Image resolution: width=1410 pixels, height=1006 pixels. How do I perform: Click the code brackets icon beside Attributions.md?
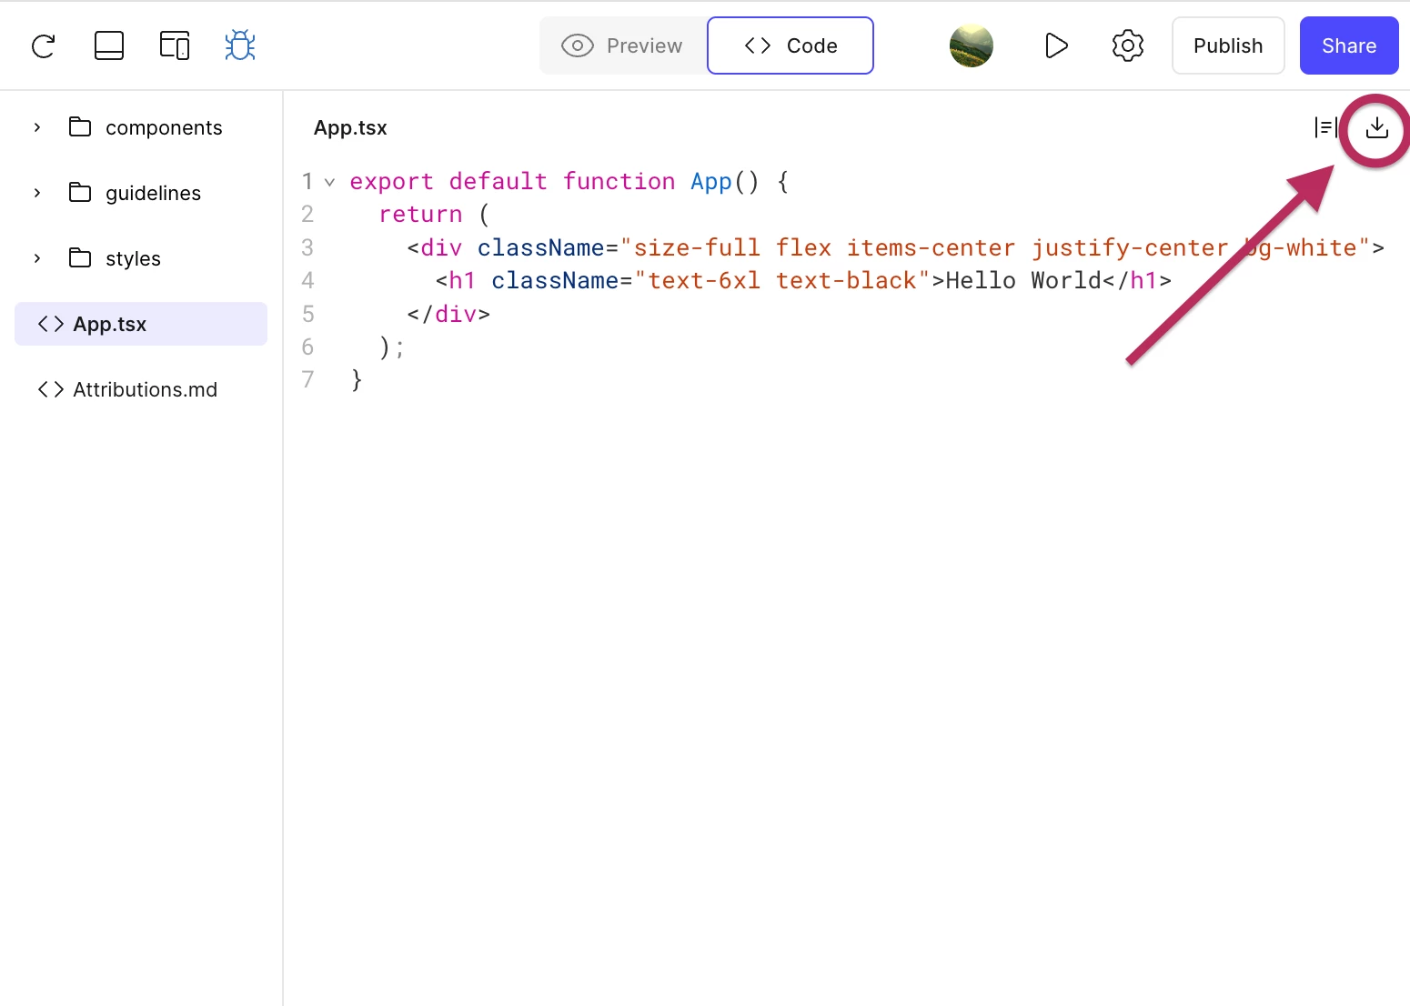[x=51, y=389]
